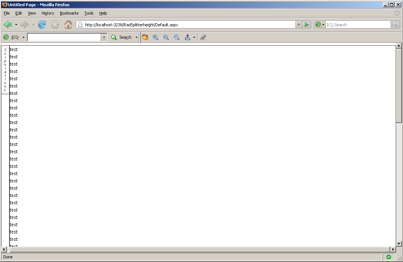Click the ICQ toolbar text input box
The height and width of the screenshot is (262, 403).
64,37
